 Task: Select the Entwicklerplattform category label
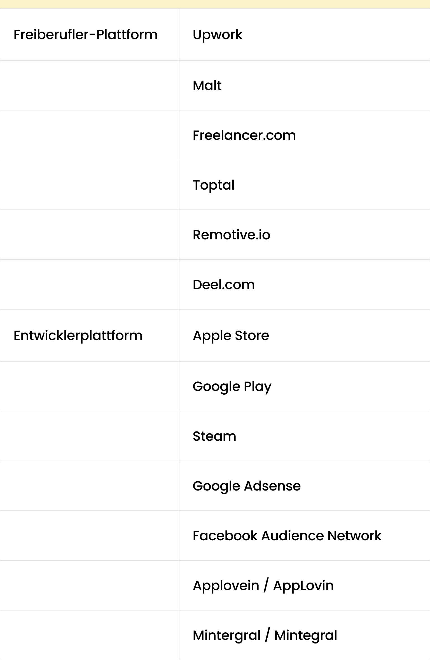tap(78, 335)
